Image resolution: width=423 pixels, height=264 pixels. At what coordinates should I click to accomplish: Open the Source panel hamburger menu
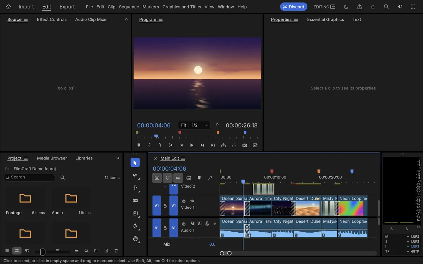(x=26, y=19)
